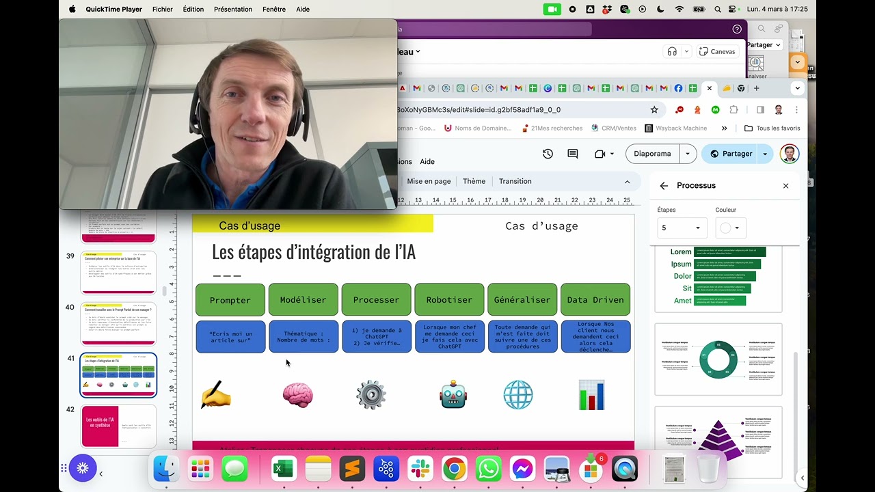Screen dimensions: 875x492
Task: Open Spotlight search in menu bar
Action: (x=717, y=9)
